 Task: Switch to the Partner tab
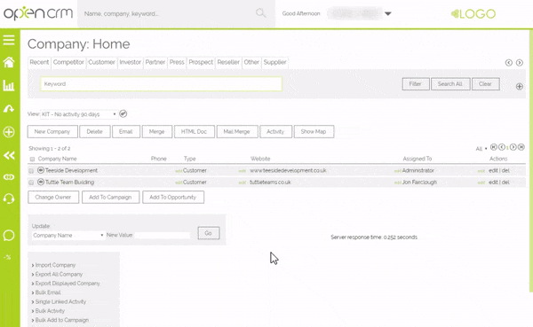[x=155, y=62]
